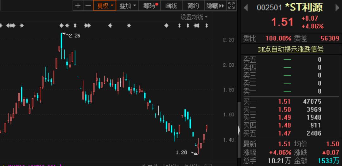Go to previous stock with left arrow

246,8
